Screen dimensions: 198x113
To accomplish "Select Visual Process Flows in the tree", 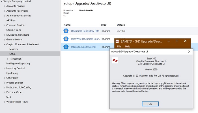I will tap(17, 102).
